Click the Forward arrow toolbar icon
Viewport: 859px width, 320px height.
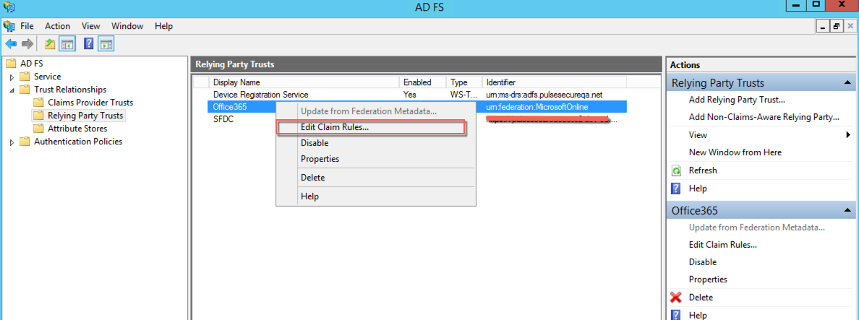point(28,44)
